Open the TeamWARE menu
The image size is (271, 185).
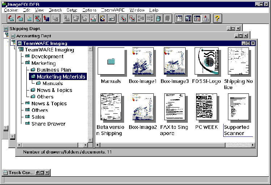coord(113,10)
